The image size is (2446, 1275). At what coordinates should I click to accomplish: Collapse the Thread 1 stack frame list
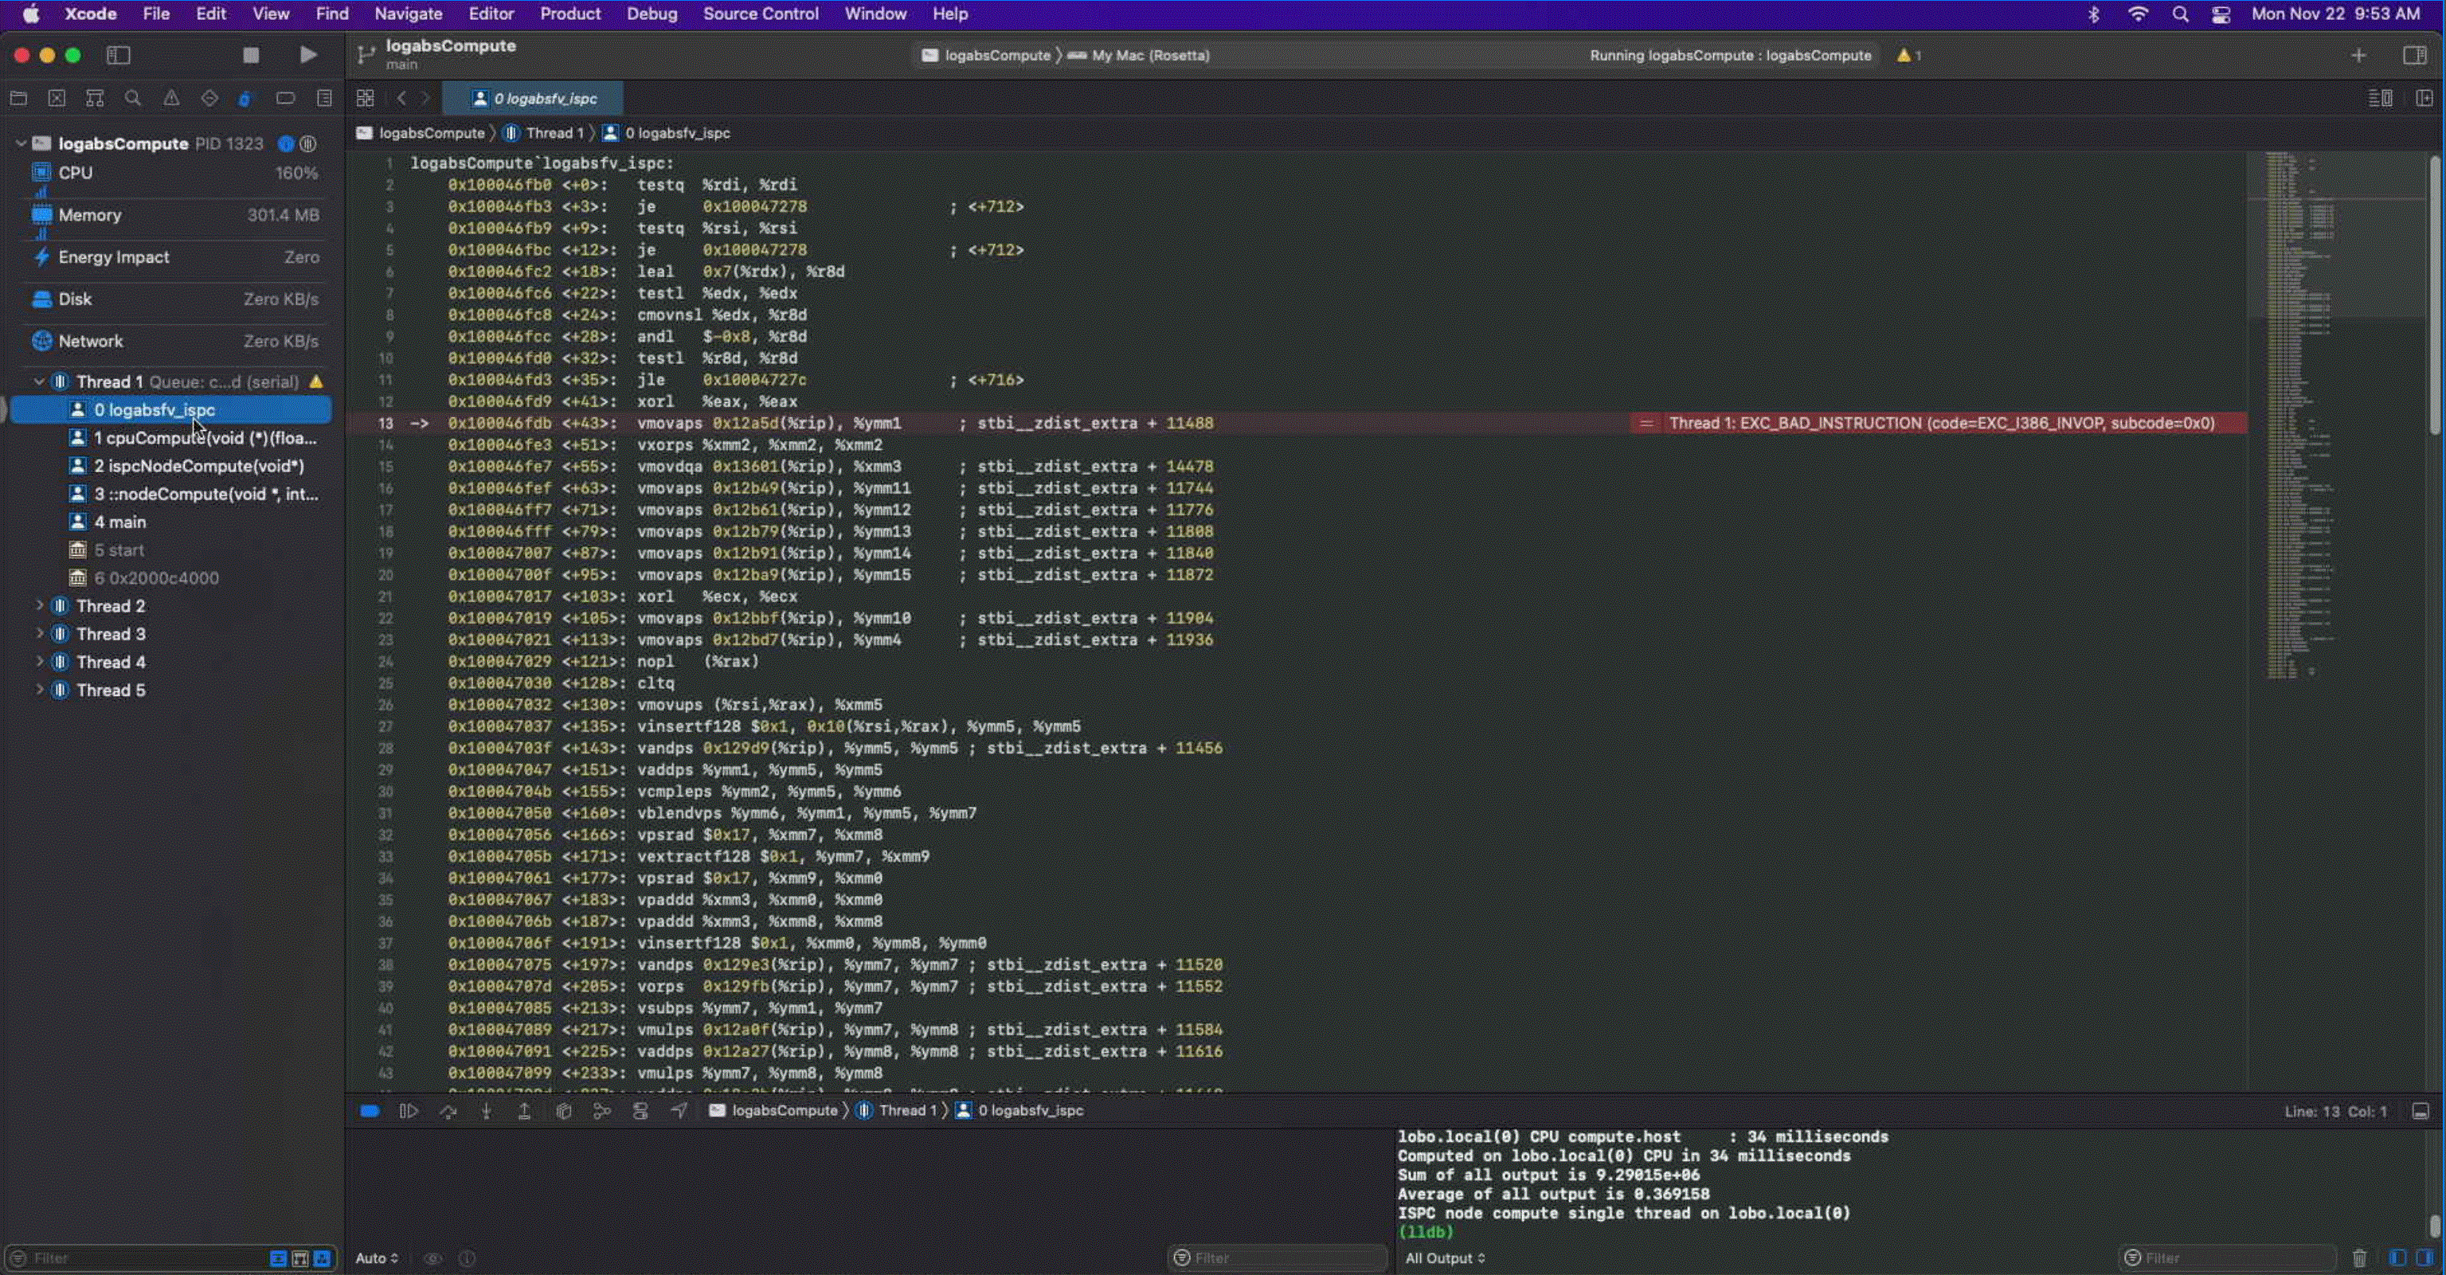(38, 381)
